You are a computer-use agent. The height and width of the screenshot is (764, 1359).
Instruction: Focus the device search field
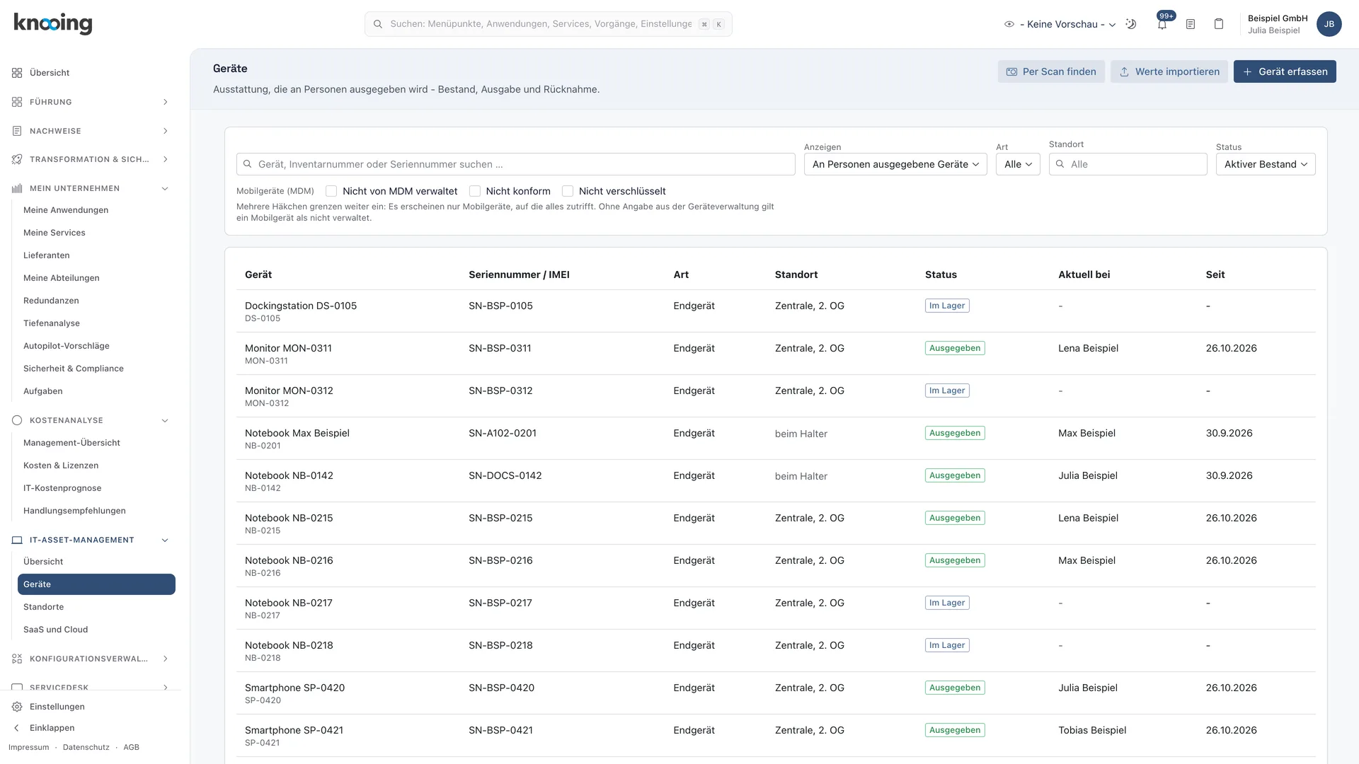coord(516,164)
